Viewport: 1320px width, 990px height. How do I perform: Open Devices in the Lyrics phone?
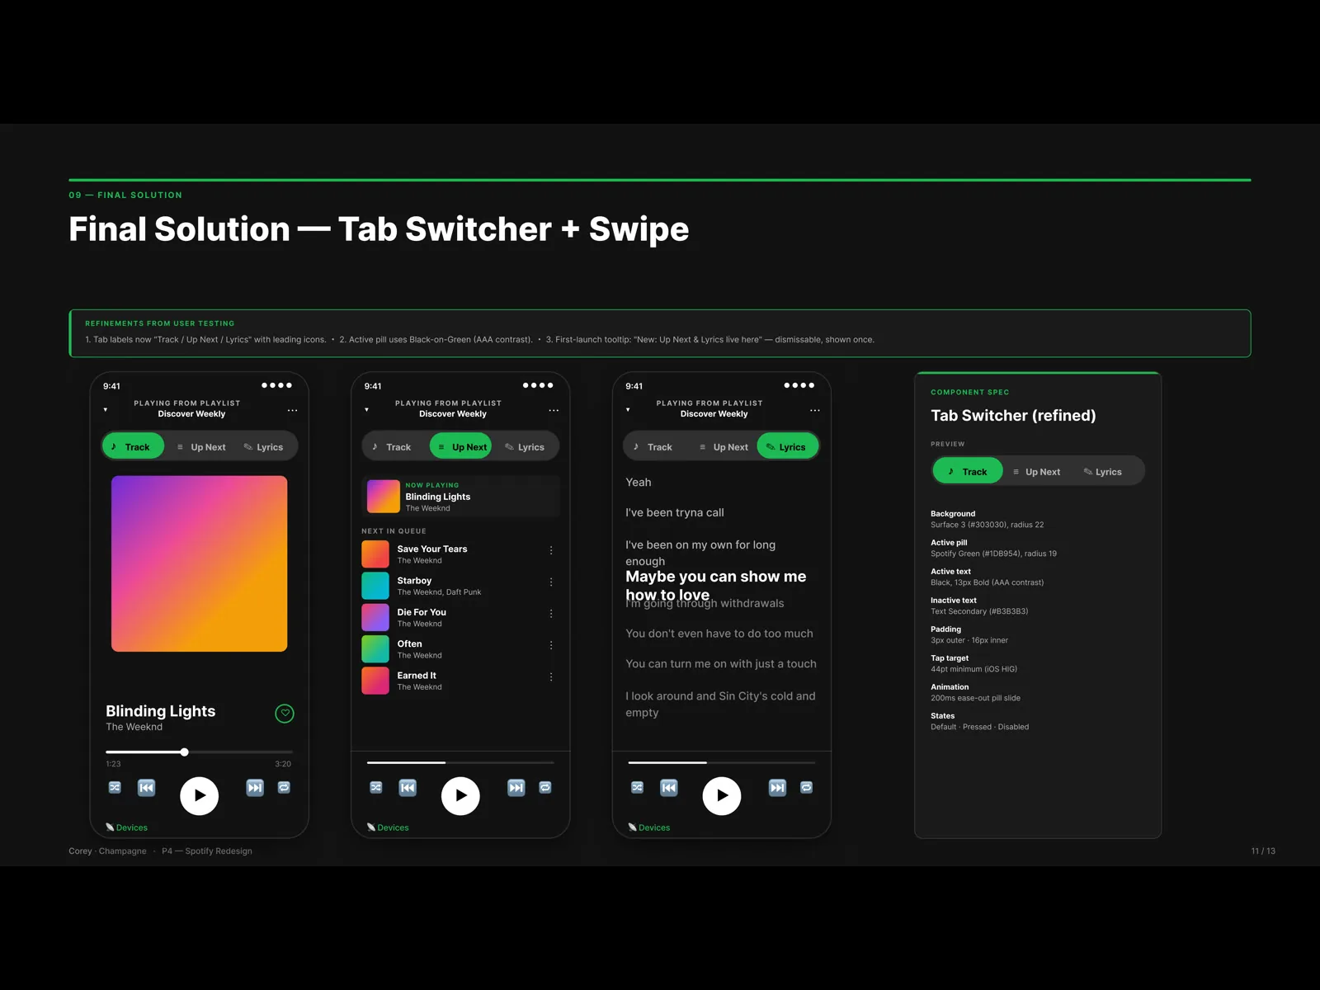649,827
